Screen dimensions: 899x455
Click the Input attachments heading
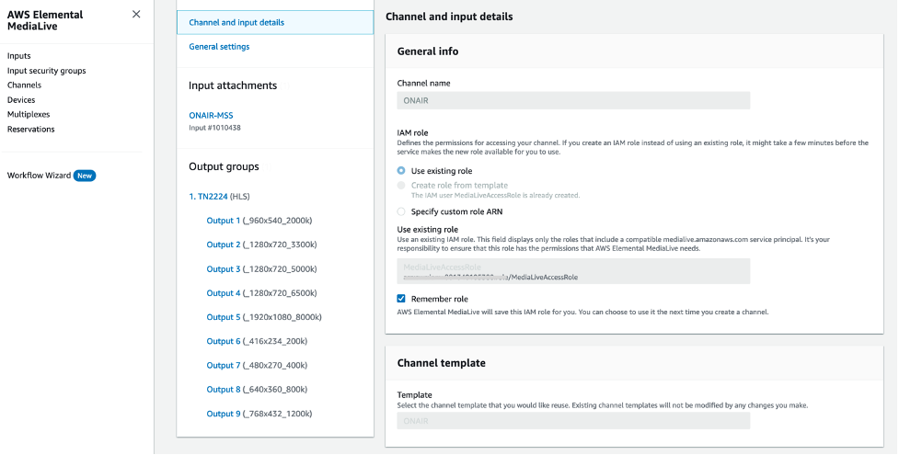(x=233, y=85)
